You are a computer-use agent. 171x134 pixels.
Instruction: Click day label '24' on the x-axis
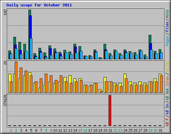click(125, 130)
